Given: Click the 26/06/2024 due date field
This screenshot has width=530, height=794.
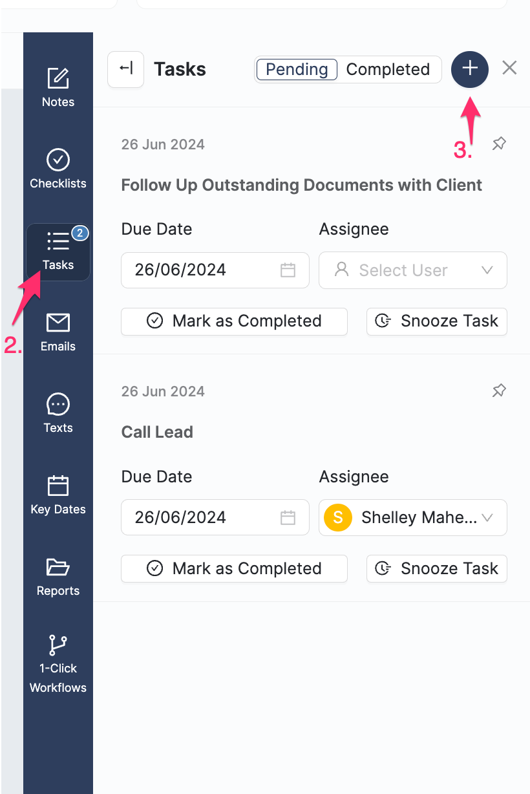Looking at the screenshot, I should [207, 270].
